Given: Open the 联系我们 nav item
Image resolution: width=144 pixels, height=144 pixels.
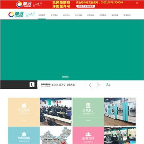Looking at the screenshot, I should tap(127, 15).
